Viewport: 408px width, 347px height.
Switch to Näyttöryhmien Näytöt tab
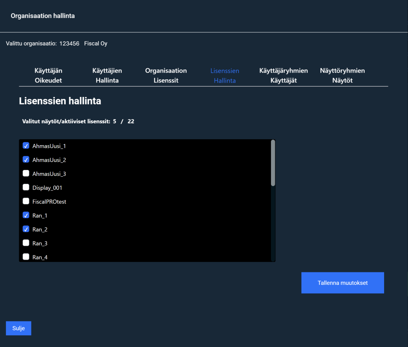[x=342, y=75]
